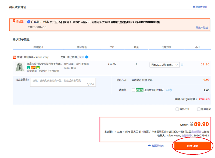Click the green 7-day return badge

click(x=28, y=68)
